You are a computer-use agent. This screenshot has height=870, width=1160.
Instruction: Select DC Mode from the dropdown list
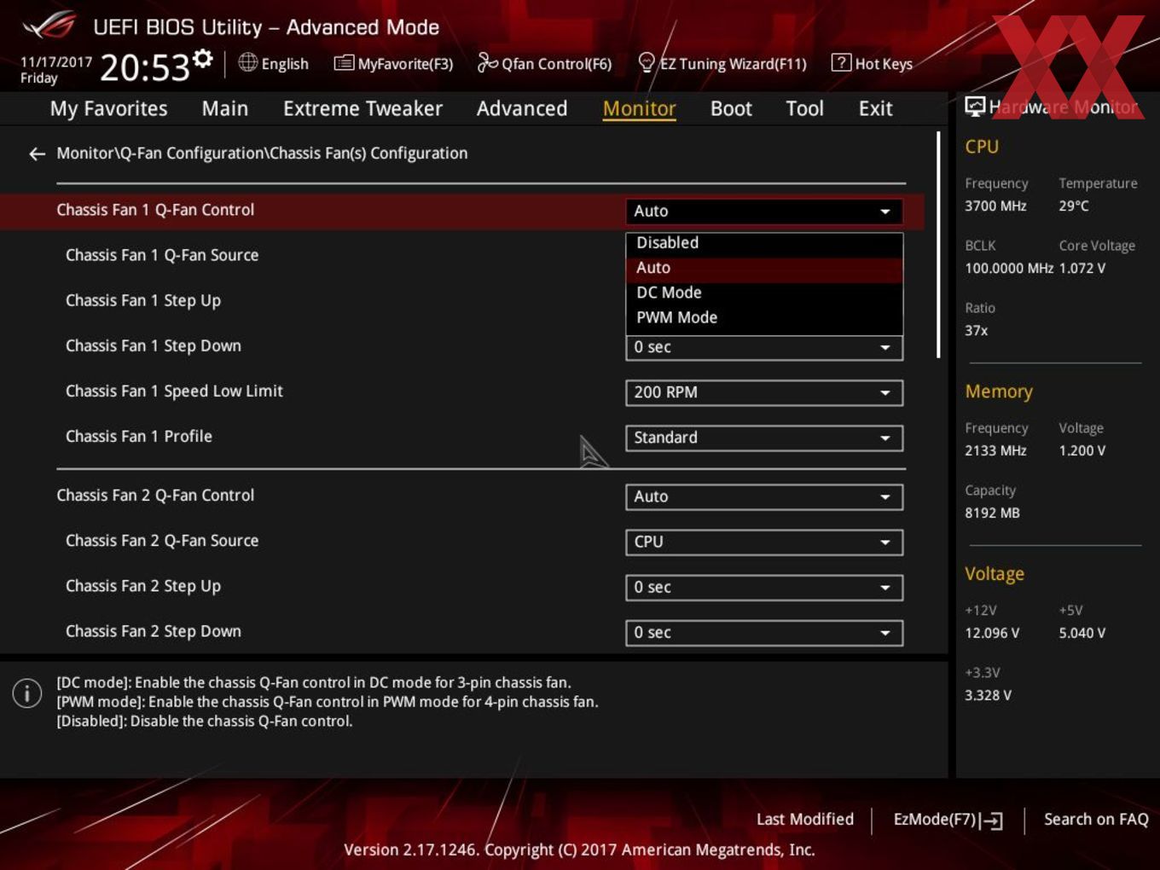coord(764,293)
